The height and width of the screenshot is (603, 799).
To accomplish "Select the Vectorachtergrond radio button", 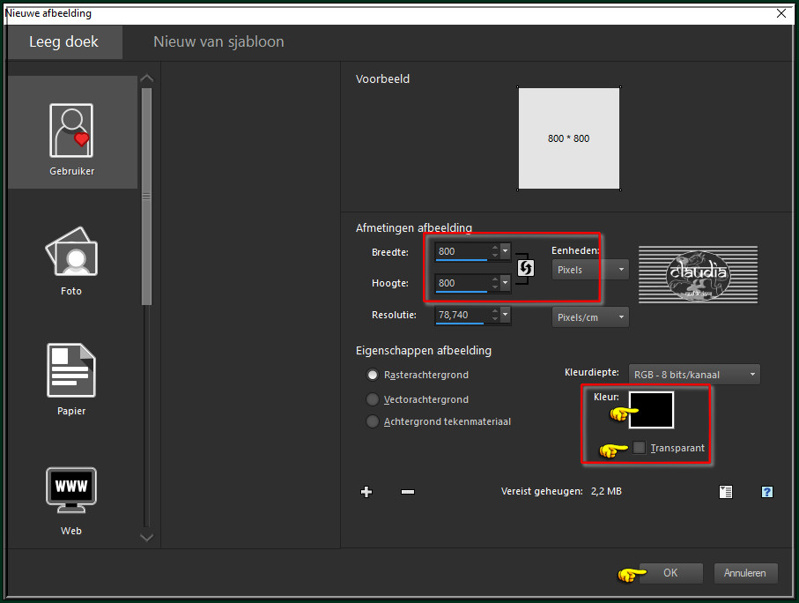I will pyautogui.click(x=373, y=399).
